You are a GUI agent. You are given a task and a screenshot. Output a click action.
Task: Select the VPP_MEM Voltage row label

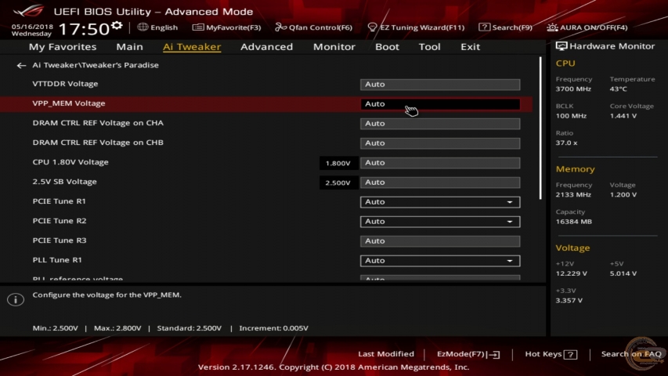[x=69, y=103]
